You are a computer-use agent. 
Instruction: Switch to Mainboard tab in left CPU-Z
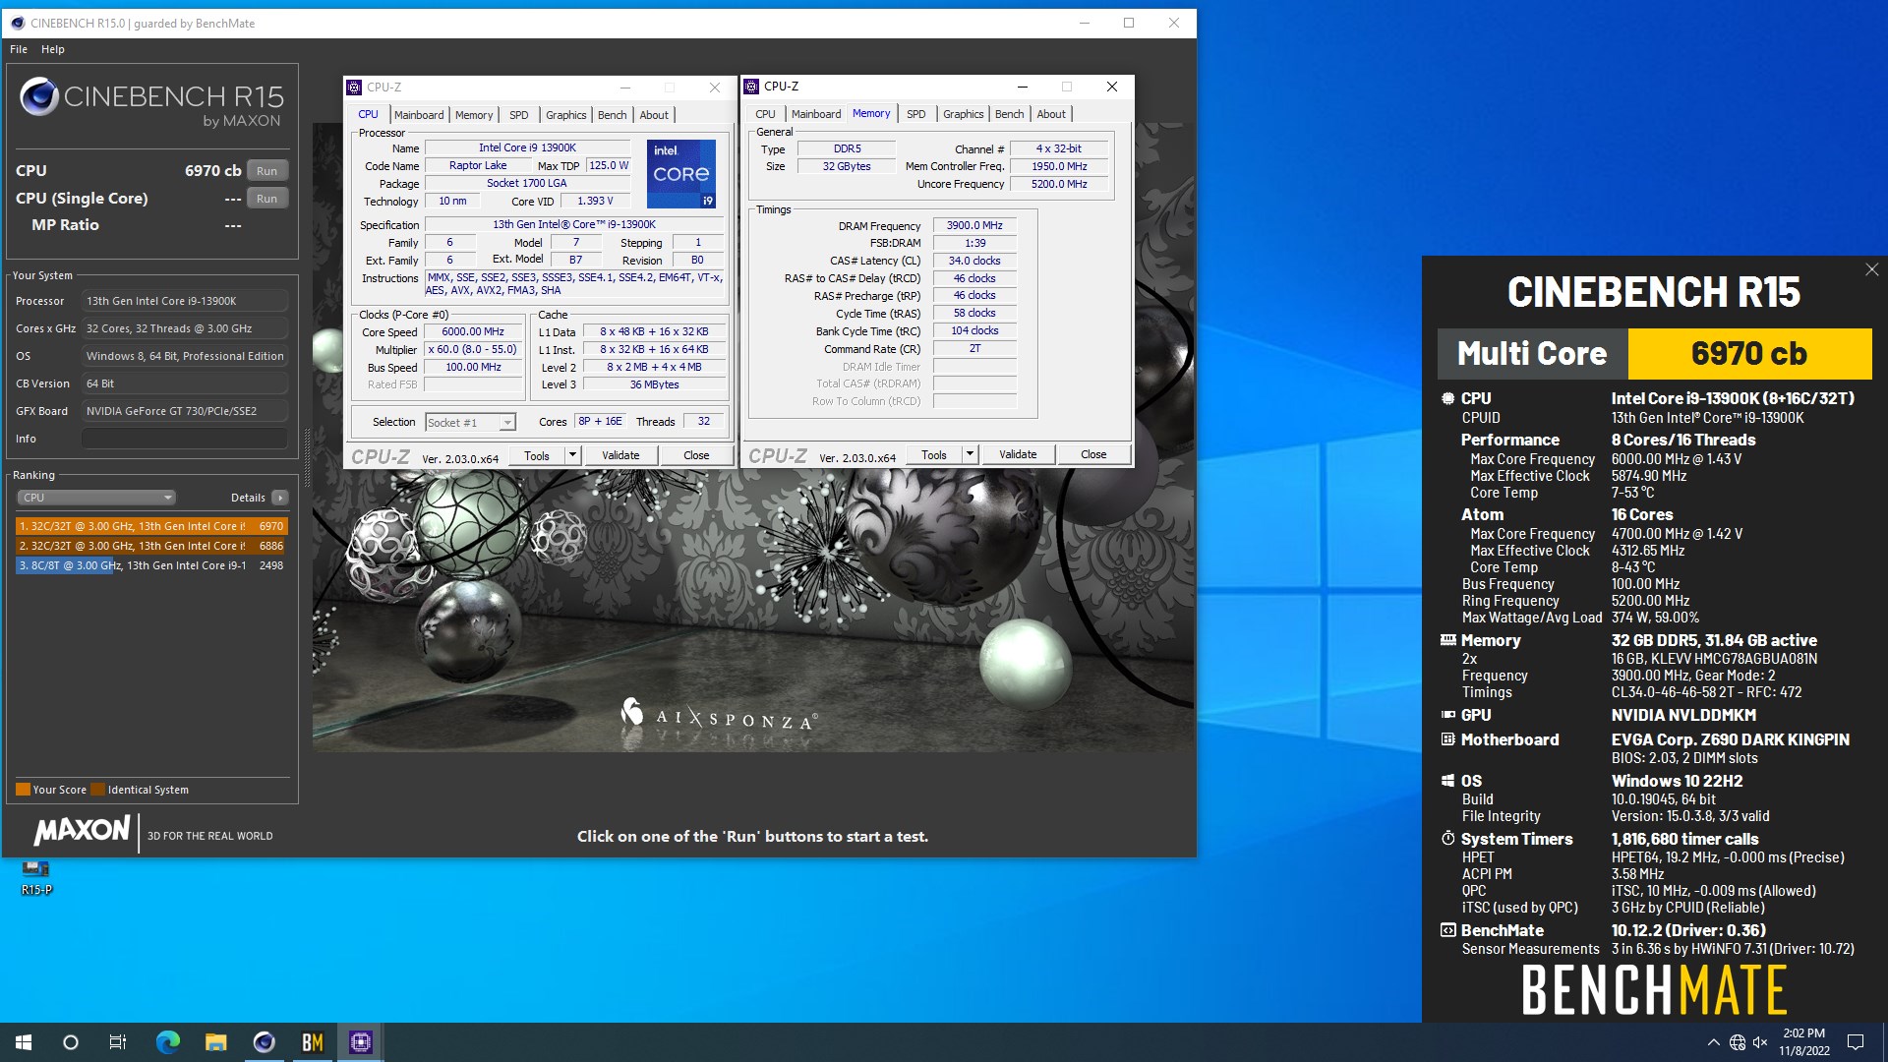click(x=419, y=115)
